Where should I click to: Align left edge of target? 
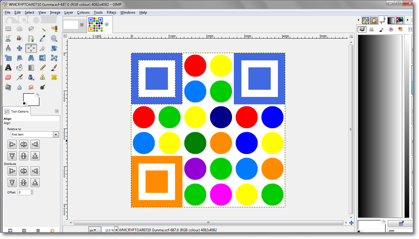(12, 144)
